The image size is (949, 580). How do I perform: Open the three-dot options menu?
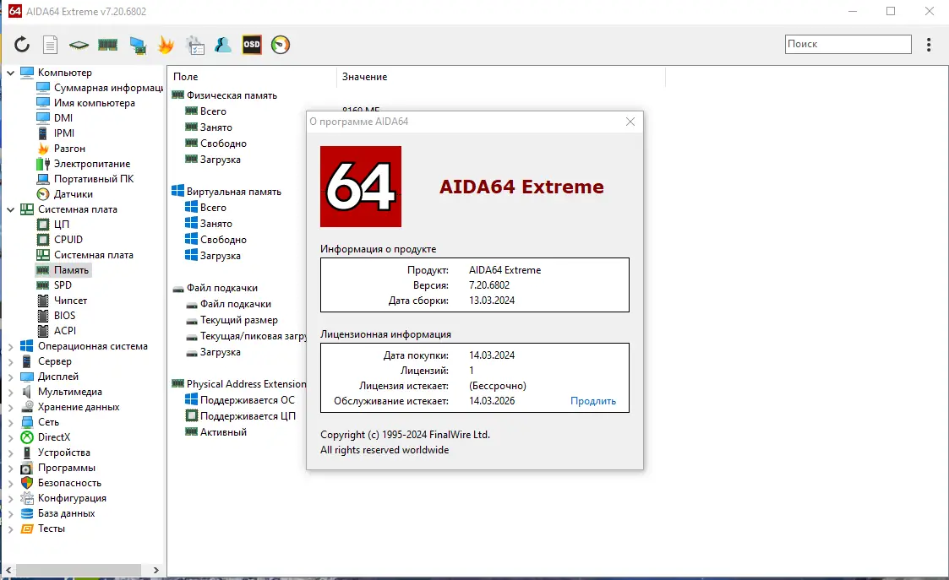pyautogui.click(x=929, y=45)
